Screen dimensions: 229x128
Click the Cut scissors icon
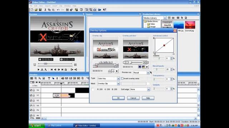(45, 10)
